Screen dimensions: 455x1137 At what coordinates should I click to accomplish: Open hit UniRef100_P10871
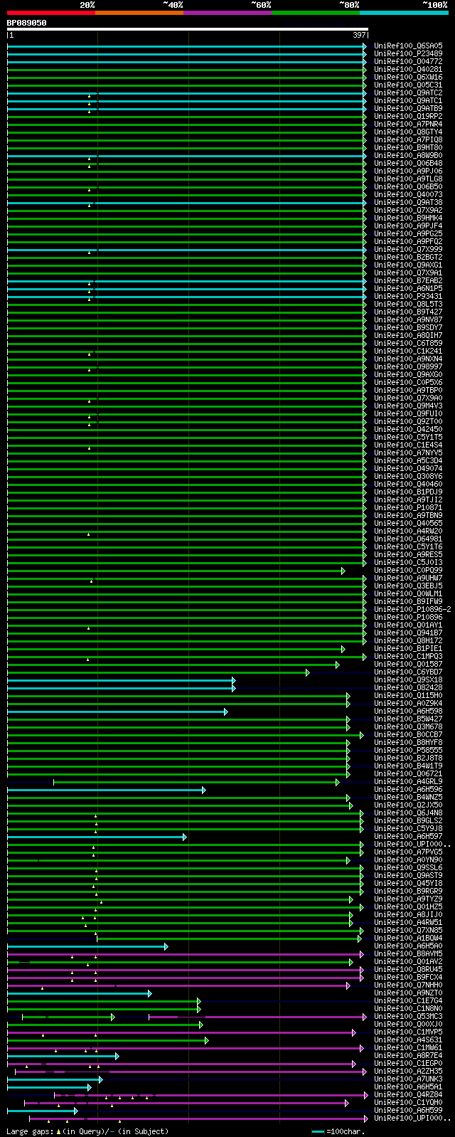408,507
